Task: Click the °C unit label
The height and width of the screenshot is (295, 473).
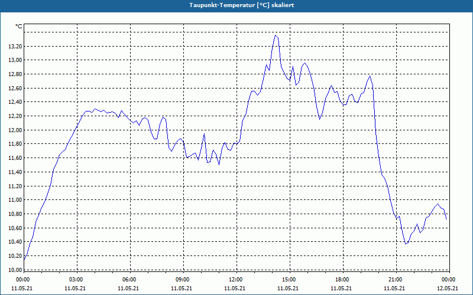Action: (19, 27)
